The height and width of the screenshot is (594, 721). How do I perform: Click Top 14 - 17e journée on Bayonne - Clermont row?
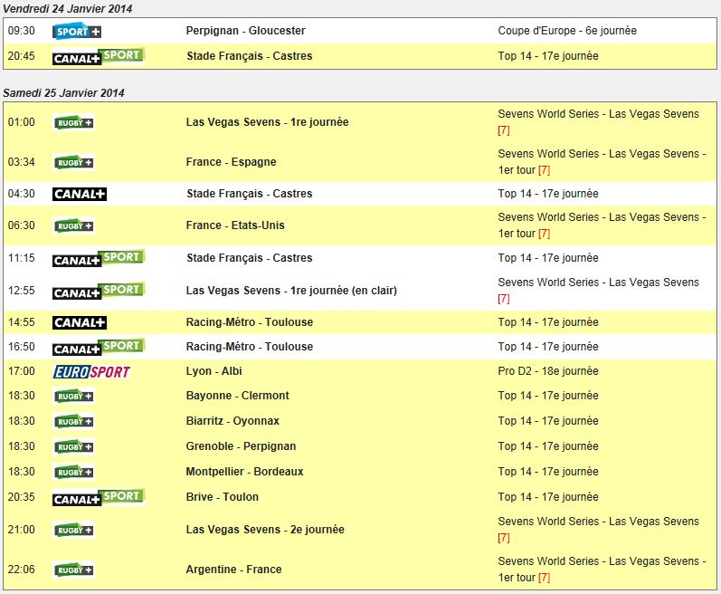click(548, 396)
